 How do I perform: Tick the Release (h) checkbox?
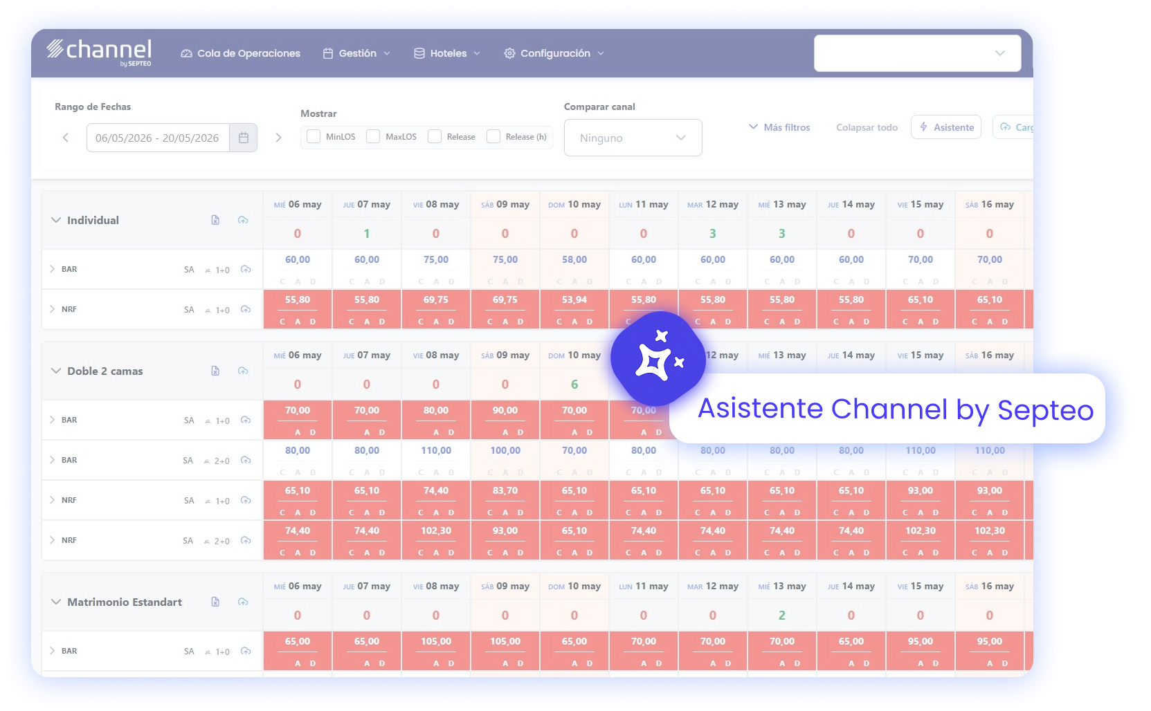pos(493,136)
